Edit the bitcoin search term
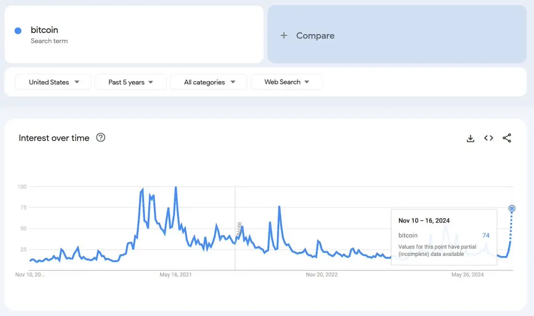The width and height of the screenshot is (534, 316). coord(44,30)
